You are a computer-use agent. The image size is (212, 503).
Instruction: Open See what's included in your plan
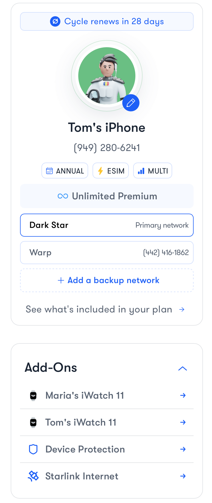tap(105, 309)
